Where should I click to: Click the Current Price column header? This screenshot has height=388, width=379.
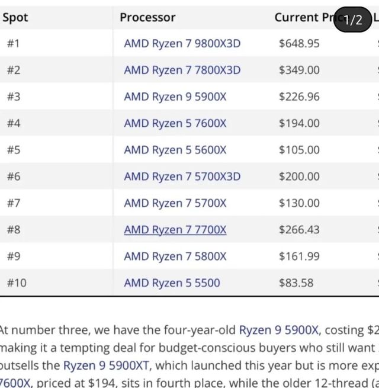[302, 18]
